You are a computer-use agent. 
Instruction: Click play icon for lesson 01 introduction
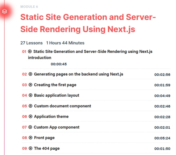(x=30, y=51)
